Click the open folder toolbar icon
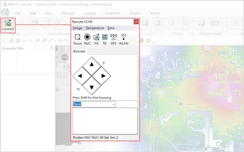The height and width of the screenshot is (152, 244). (11, 41)
